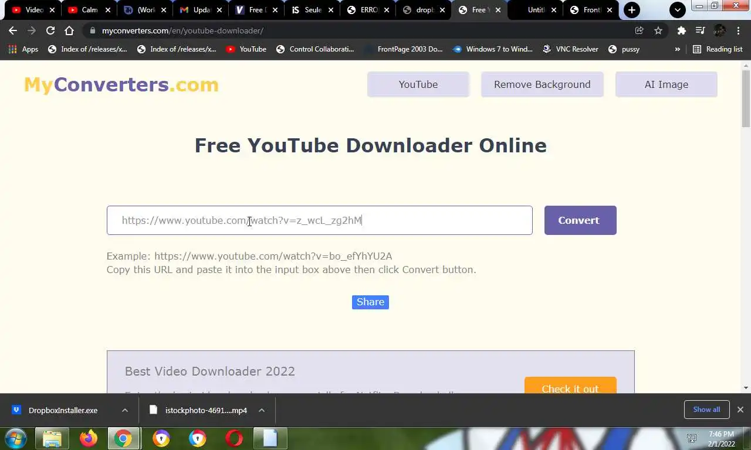Open the Windows Start menu
This screenshot has height=450, width=751.
15,438
